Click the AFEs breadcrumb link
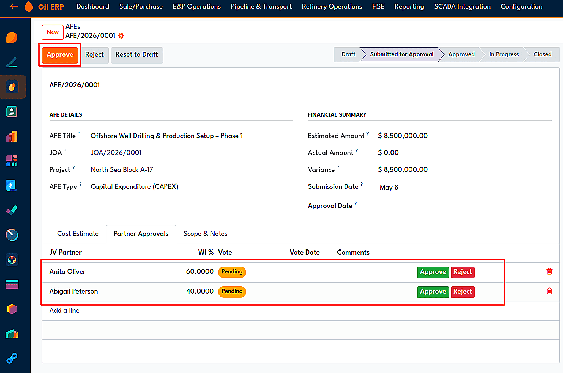 pos(73,27)
